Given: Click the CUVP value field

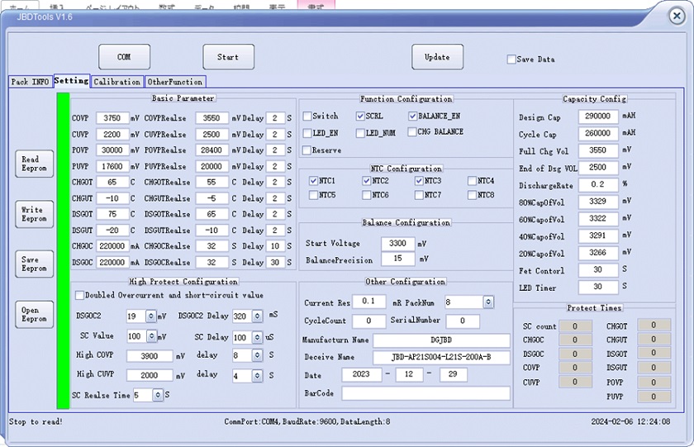Looking at the screenshot, I should [x=112, y=134].
